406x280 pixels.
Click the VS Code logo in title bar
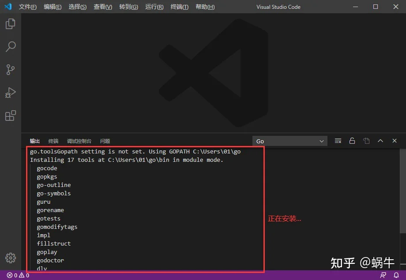coord(8,7)
